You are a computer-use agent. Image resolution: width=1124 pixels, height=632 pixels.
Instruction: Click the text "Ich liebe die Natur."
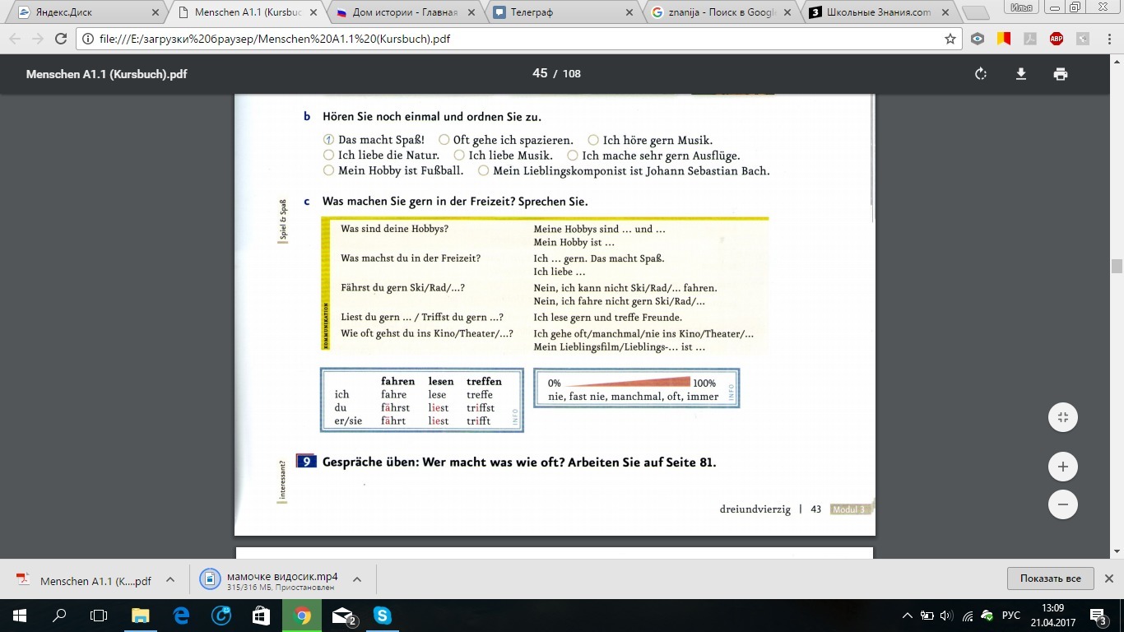click(x=388, y=155)
